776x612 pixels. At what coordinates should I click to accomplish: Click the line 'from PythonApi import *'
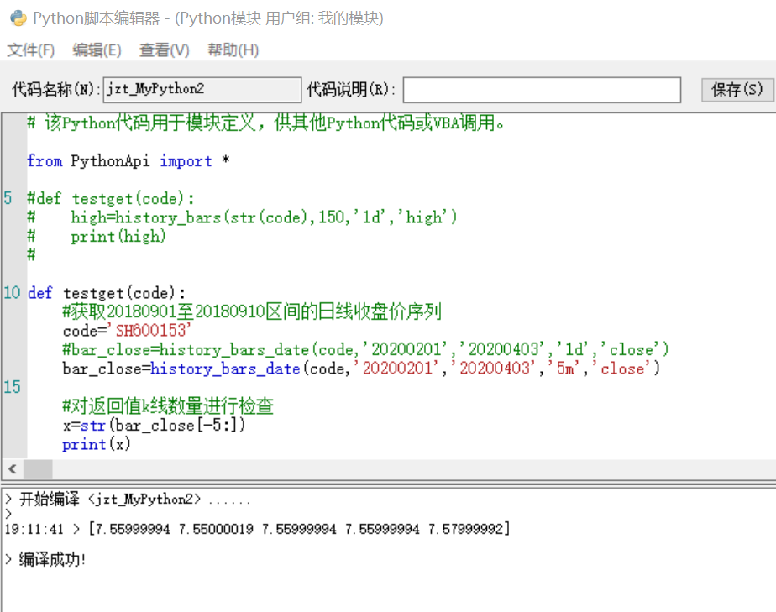coord(128,161)
